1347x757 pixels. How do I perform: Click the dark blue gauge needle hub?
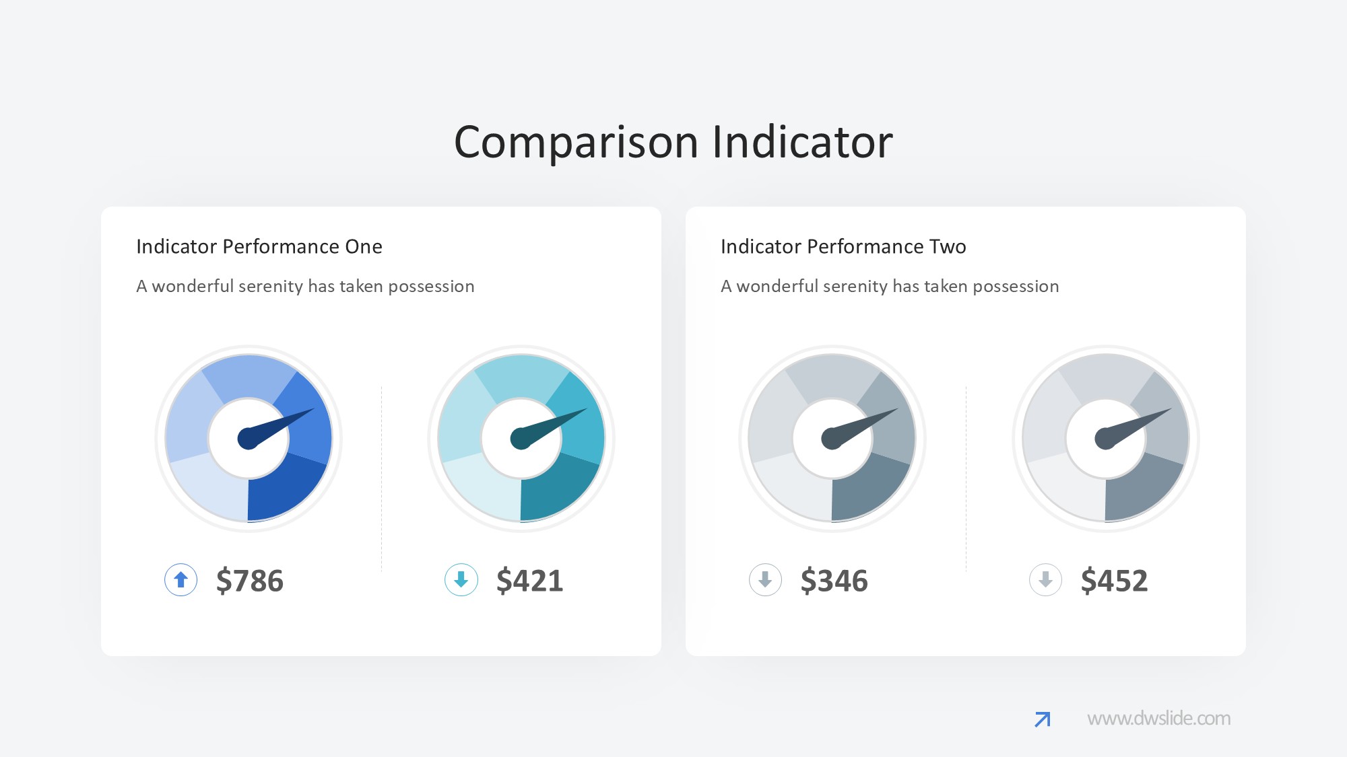(x=249, y=439)
